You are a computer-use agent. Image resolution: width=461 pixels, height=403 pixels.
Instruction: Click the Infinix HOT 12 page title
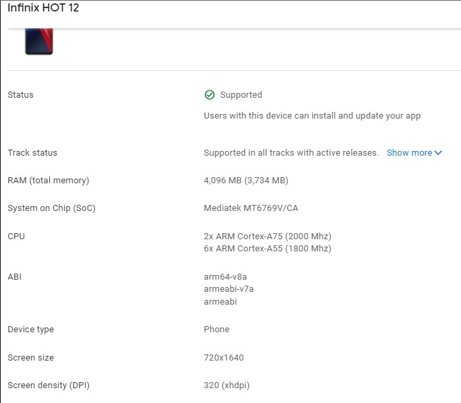click(43, 7)
